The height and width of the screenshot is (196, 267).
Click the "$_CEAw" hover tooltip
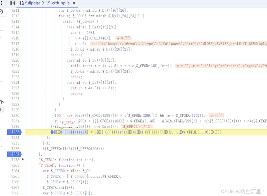(x=68, y=123)
